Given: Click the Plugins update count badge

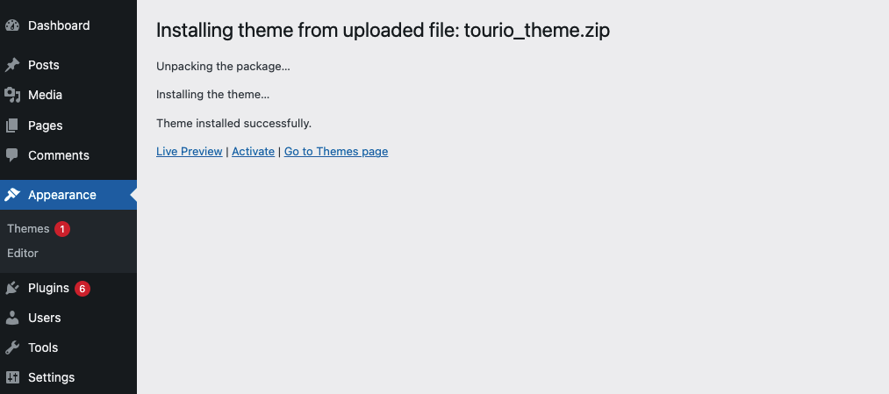Looking at the screenshot, I should click(82, 288).
